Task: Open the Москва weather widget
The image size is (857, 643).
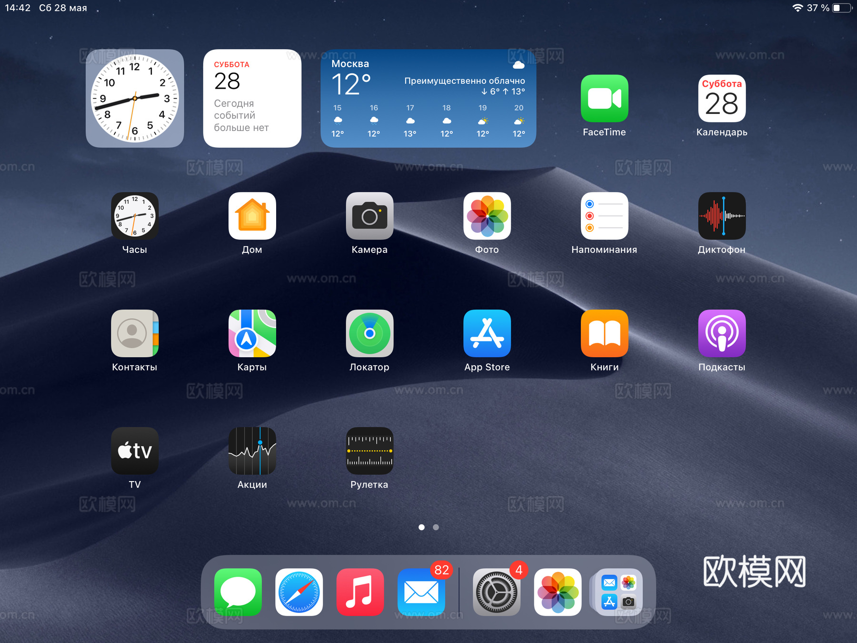Action: [x=428, y=99]
